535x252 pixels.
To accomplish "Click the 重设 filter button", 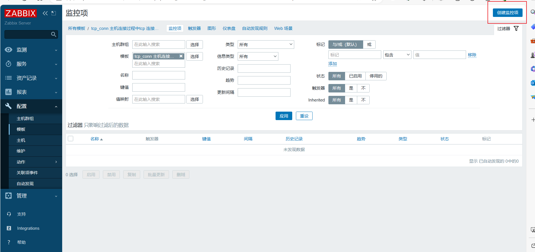I will [304, 116].
